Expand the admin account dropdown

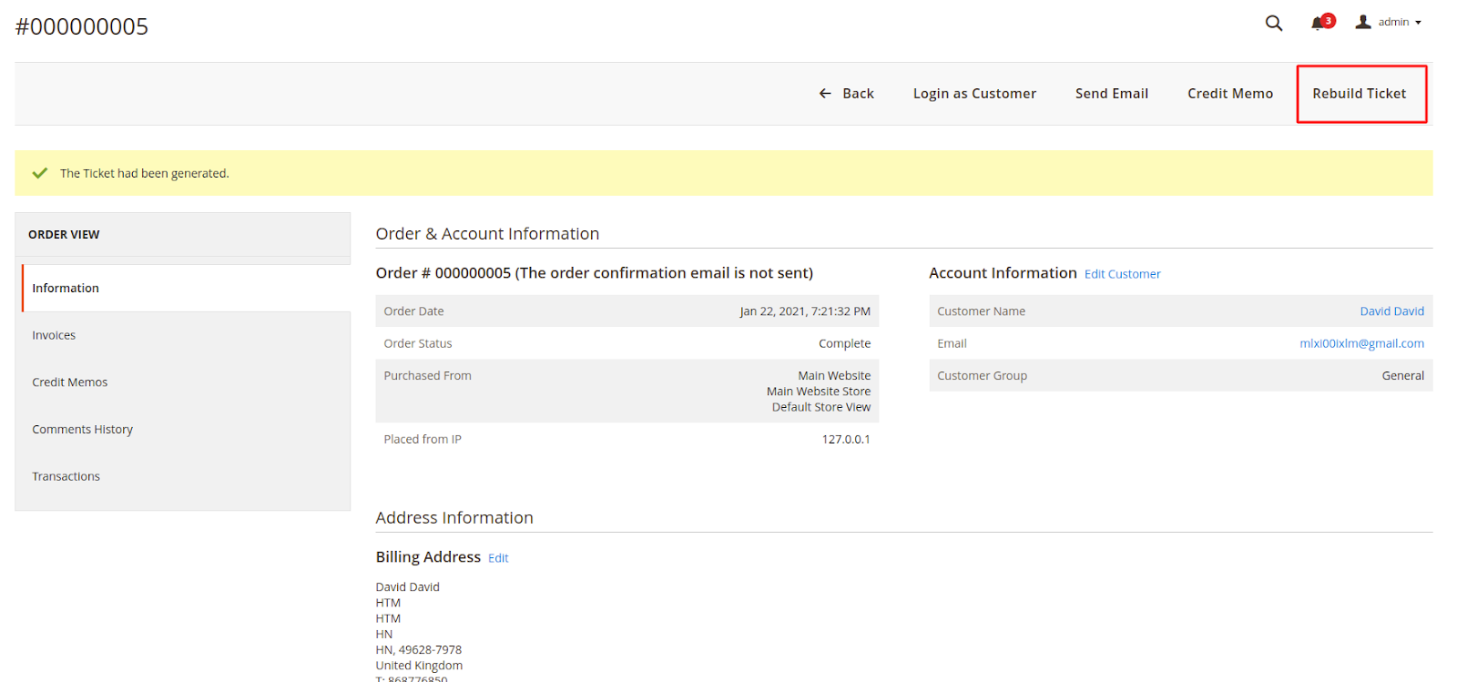click(x=1399, y=22)
